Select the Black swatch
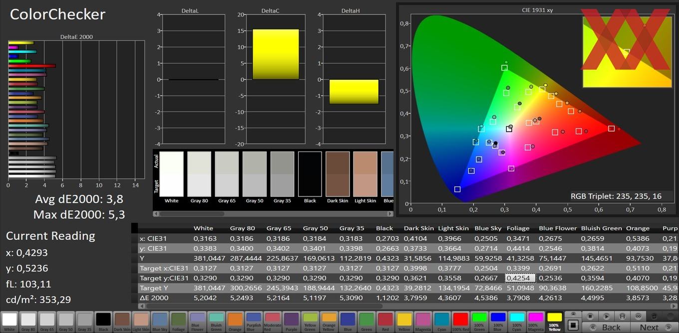679x333 pixels. 103,322
